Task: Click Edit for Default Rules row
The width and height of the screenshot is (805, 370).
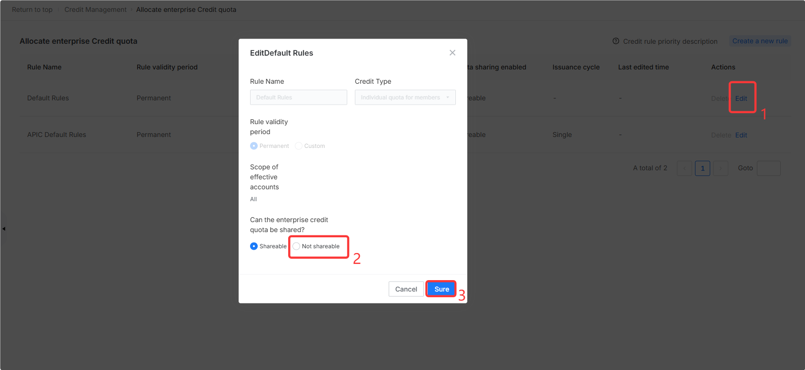Action: (x=741, y=98)
